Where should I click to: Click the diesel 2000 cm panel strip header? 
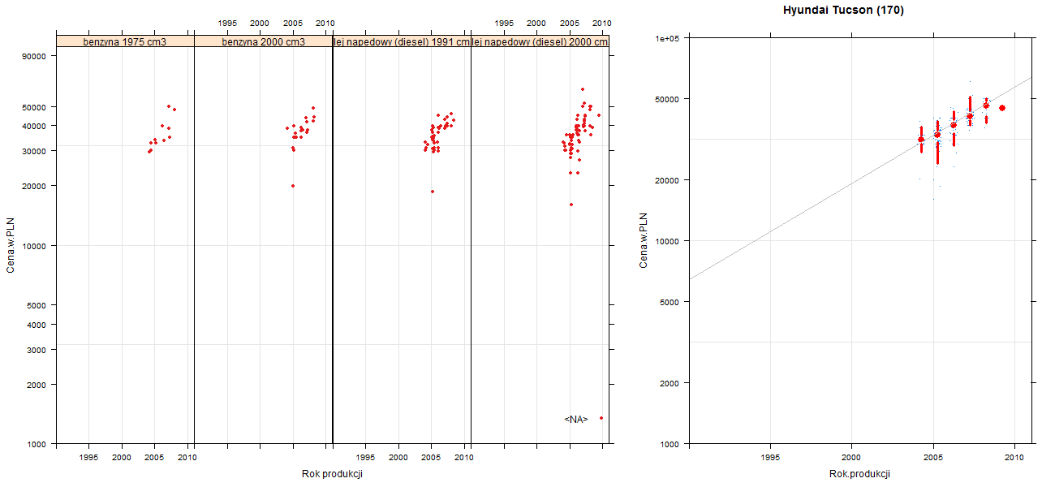(540, 41)
